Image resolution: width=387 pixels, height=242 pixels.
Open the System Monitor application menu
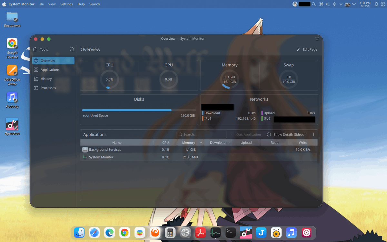(x=22, y=4)
